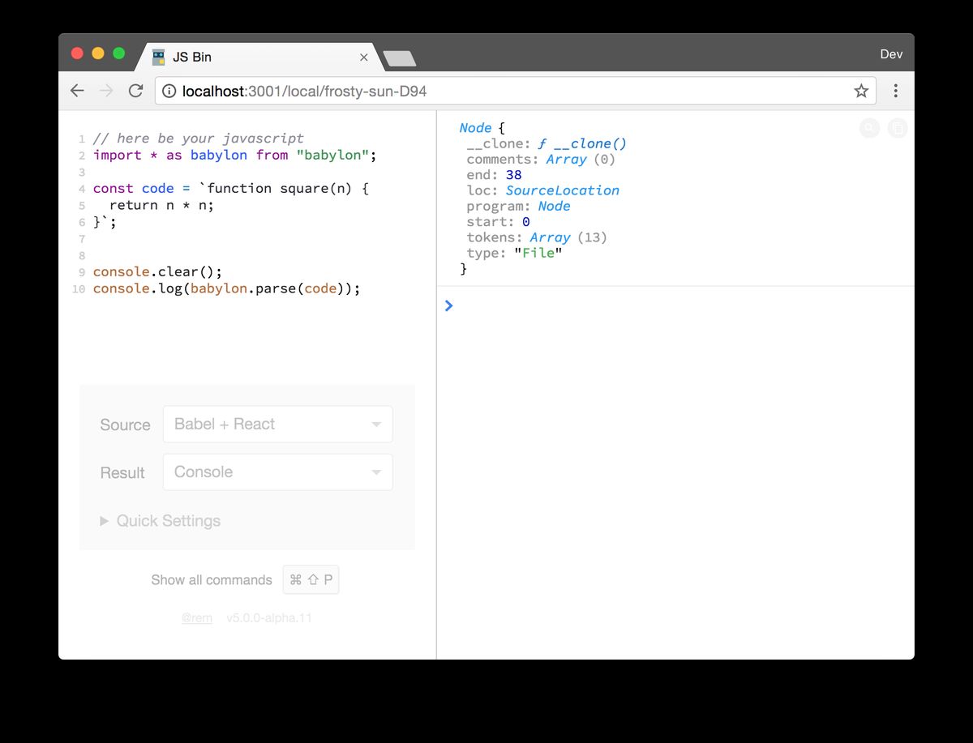Viewport: 973px width, 743px height.
Task: Click the Result label
Action: [122, 472]
